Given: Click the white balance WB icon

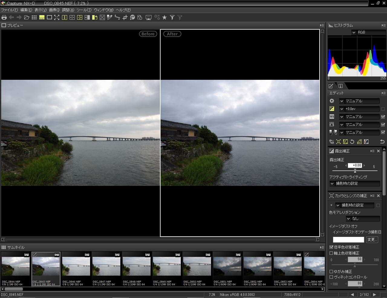Looking at the screenshot, I should (332, 117).
